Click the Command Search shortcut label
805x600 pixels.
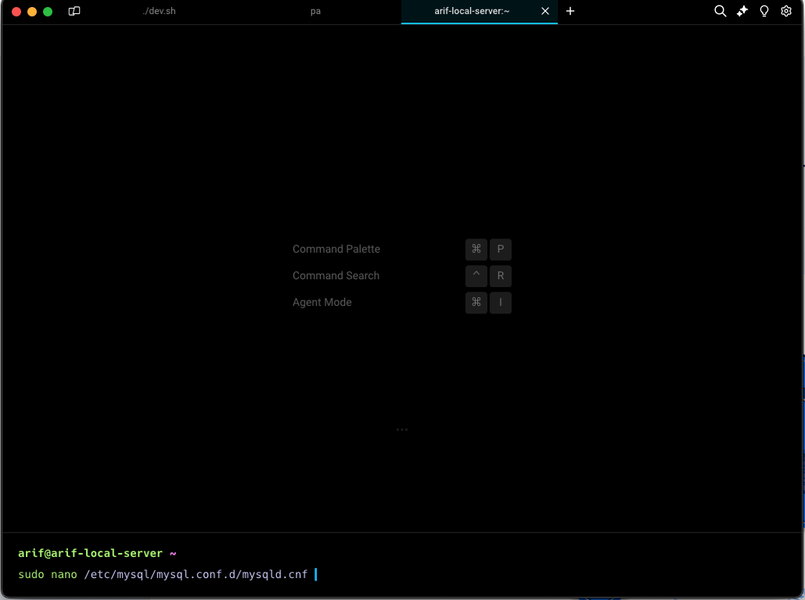click(x=336, y=275)
